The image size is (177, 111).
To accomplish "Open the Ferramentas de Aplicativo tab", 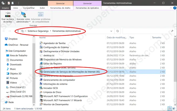I will click(87, 8).
